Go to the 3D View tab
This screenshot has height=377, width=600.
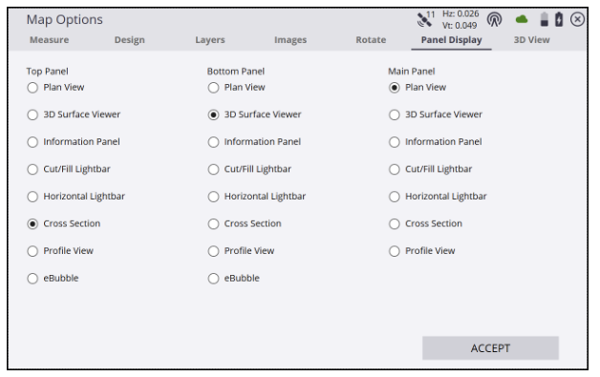[531, 40]
